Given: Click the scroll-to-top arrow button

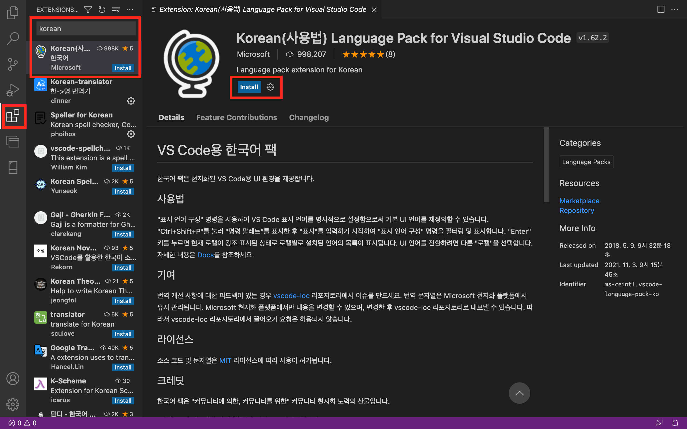Looking at the screenshot, I should tap(519, 393).
